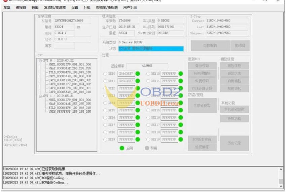The width and height of the screenshot is (286, 192).
Task: Click the 车架号 field showing LBVKY5108KST42698
Action: click(x=72, y=21)
